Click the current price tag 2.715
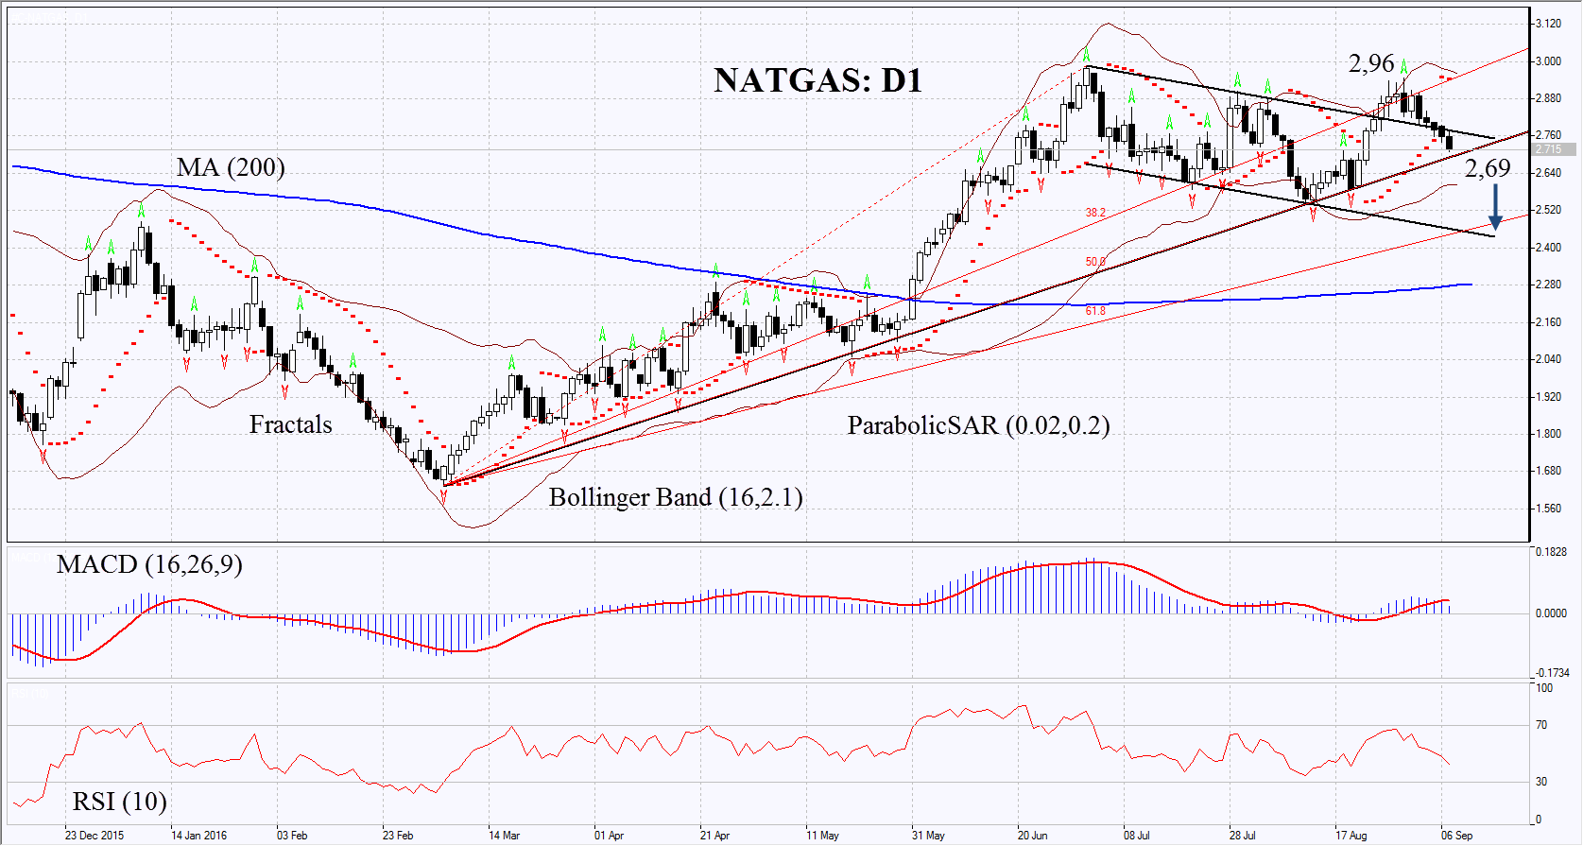The height and width of the screenshot is (846, 1583). [x=1554, y=149]
